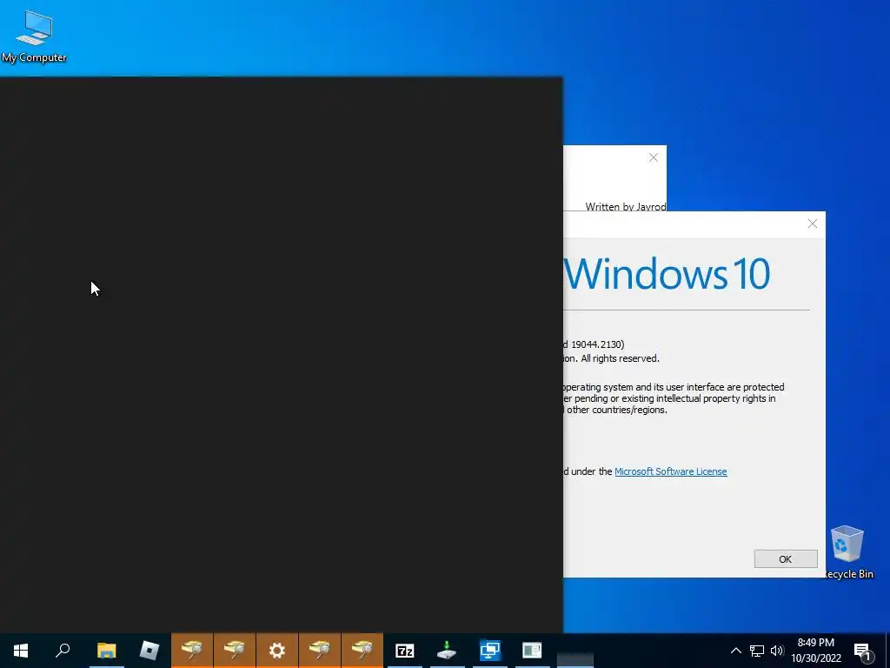
Task: Close the Windows 10 about dialog
Action: [813, 224]
